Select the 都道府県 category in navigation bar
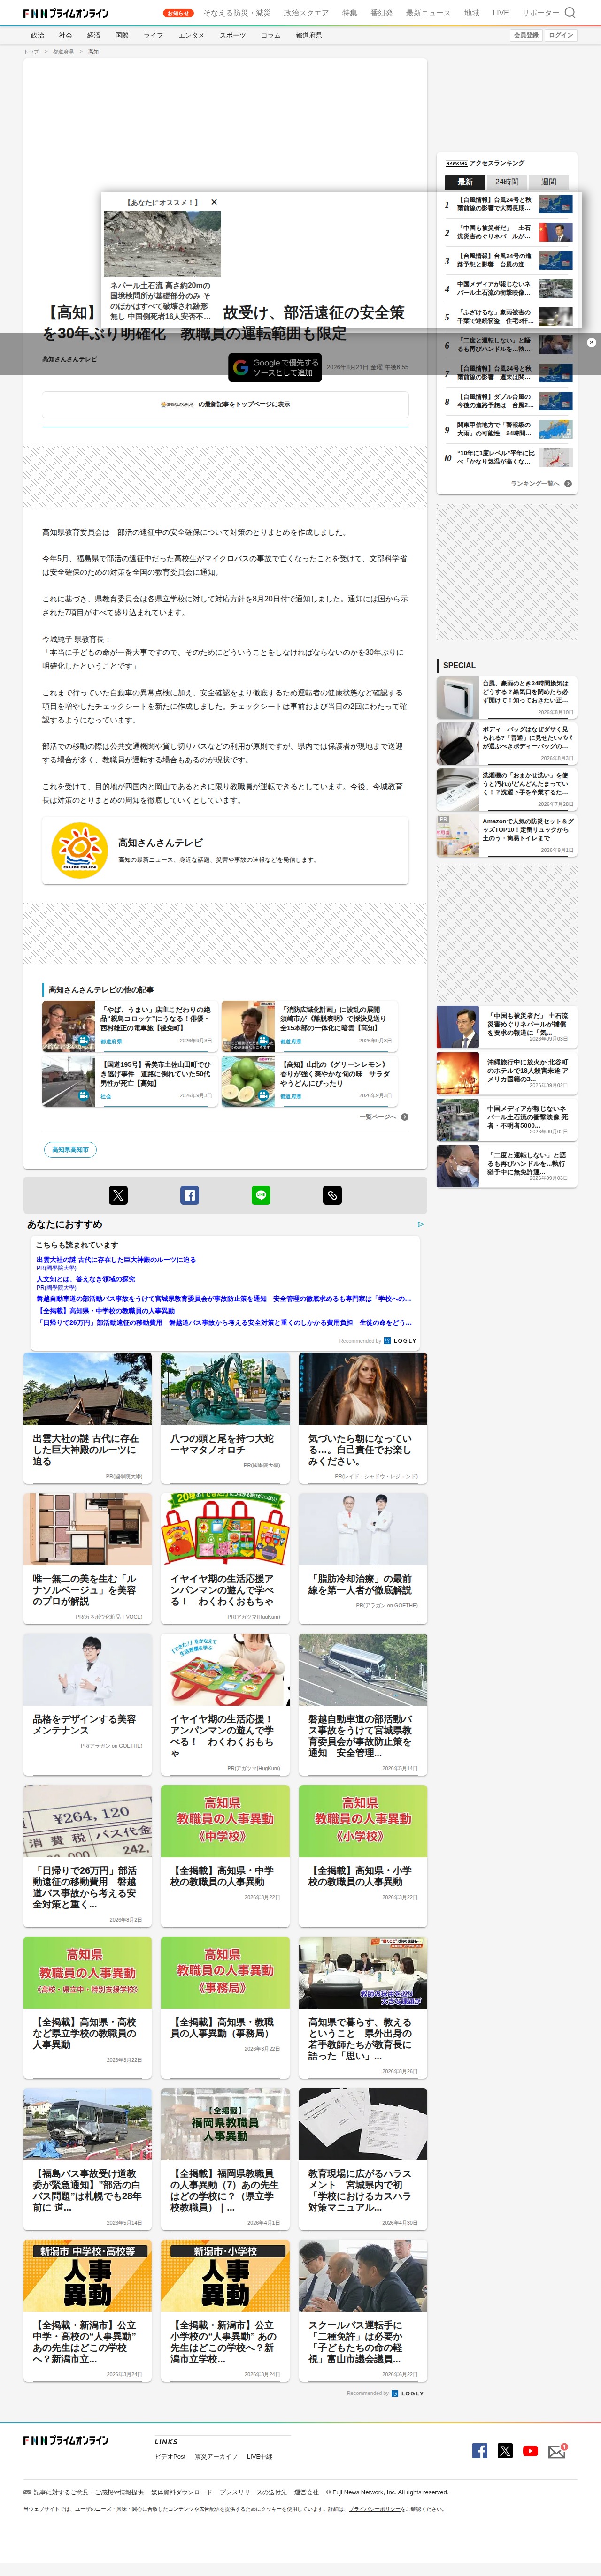601x2576 pixels. [308, 35]
